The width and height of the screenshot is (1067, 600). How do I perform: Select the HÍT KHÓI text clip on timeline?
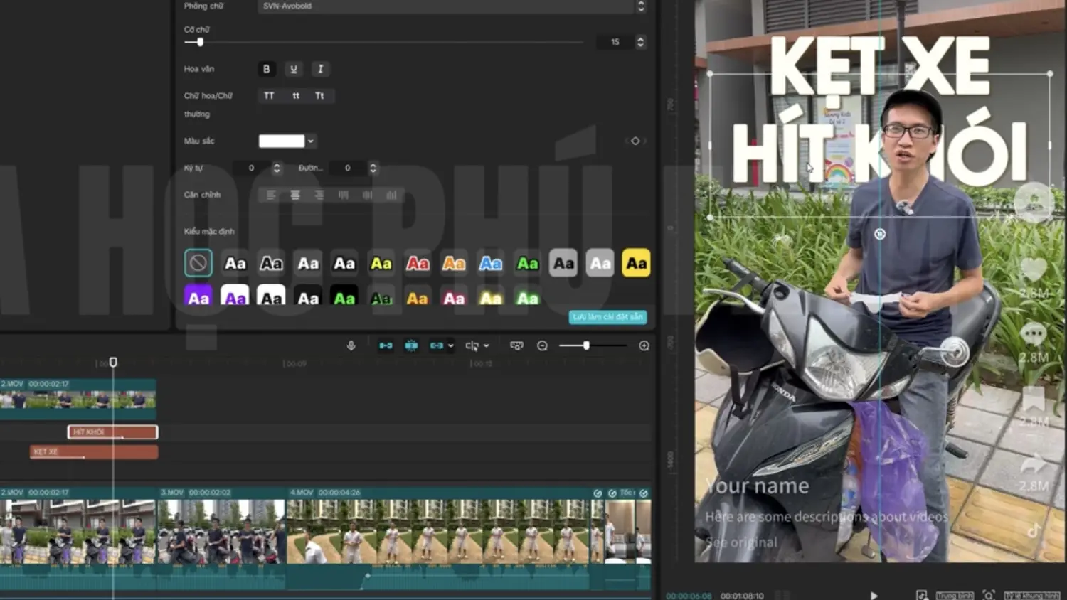click(x=112, y=432)
